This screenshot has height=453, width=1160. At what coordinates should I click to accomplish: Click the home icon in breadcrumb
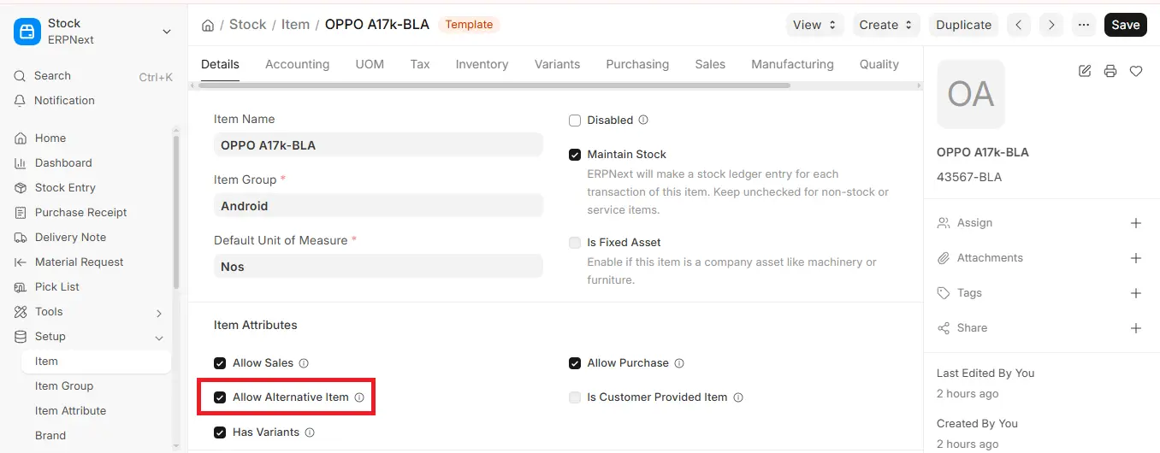pyautogui.click(x=208, y=25)
